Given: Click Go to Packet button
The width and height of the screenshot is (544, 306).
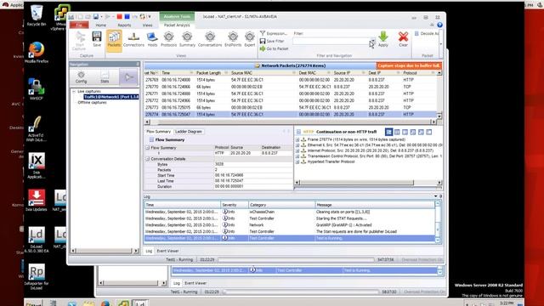Looking at the screenshot, I should (x=274, y=48).
